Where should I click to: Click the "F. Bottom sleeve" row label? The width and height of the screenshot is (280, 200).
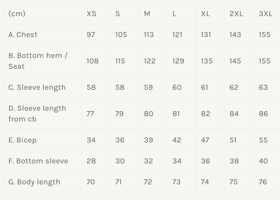point(38,161)
